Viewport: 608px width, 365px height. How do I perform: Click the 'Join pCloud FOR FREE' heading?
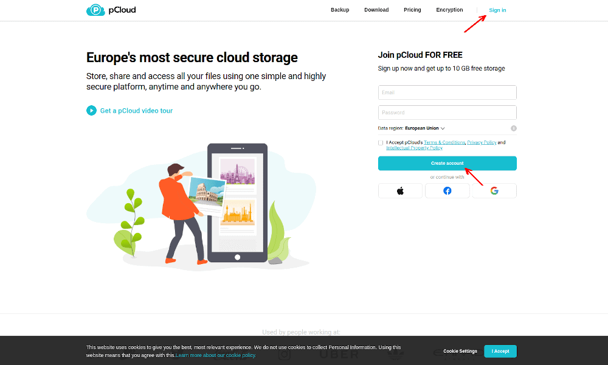[420, 55]
